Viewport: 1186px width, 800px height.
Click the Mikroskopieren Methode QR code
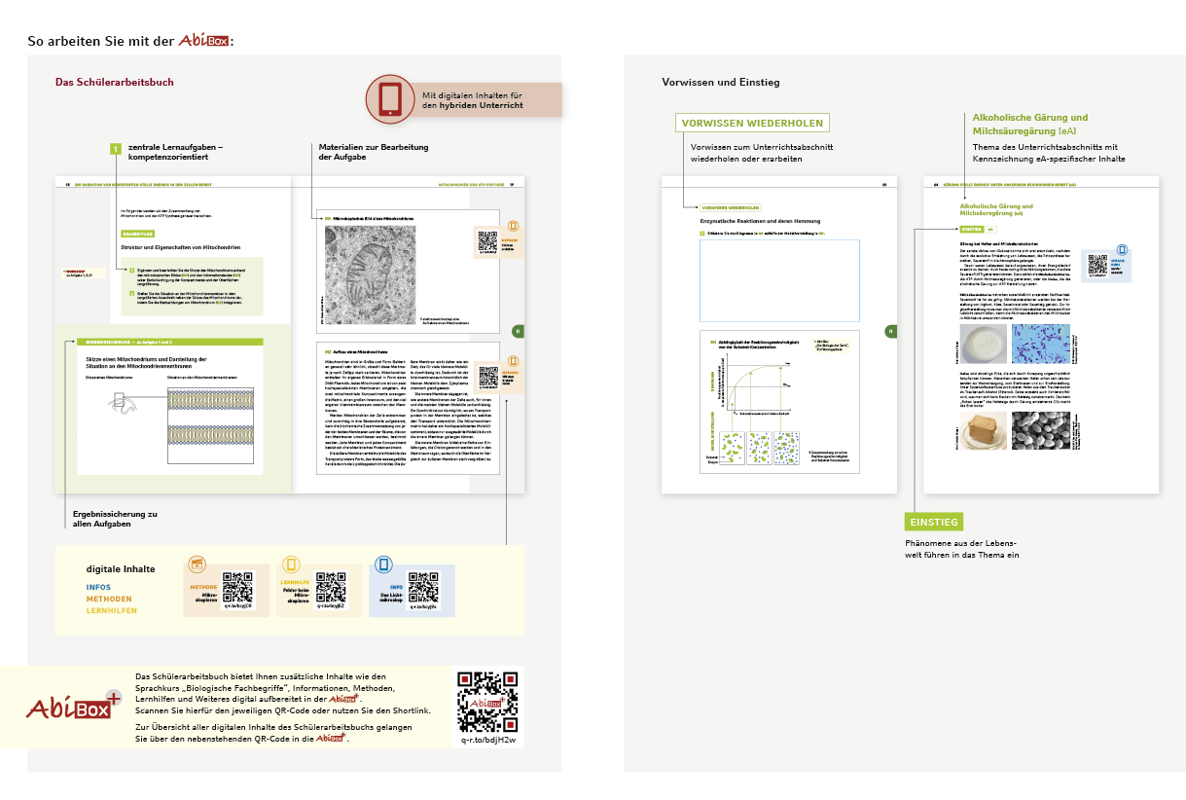[x=238, y=587]
